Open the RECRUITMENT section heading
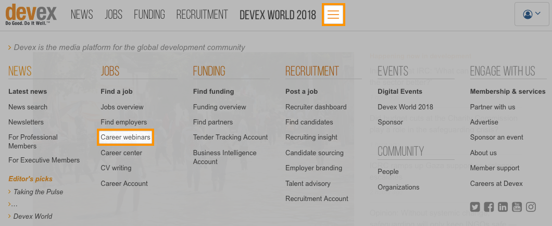 312,71
